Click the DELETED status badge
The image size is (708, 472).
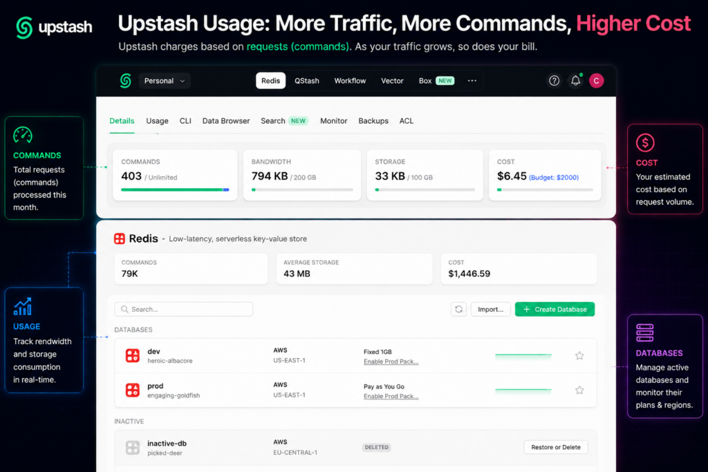click(377, 447)
